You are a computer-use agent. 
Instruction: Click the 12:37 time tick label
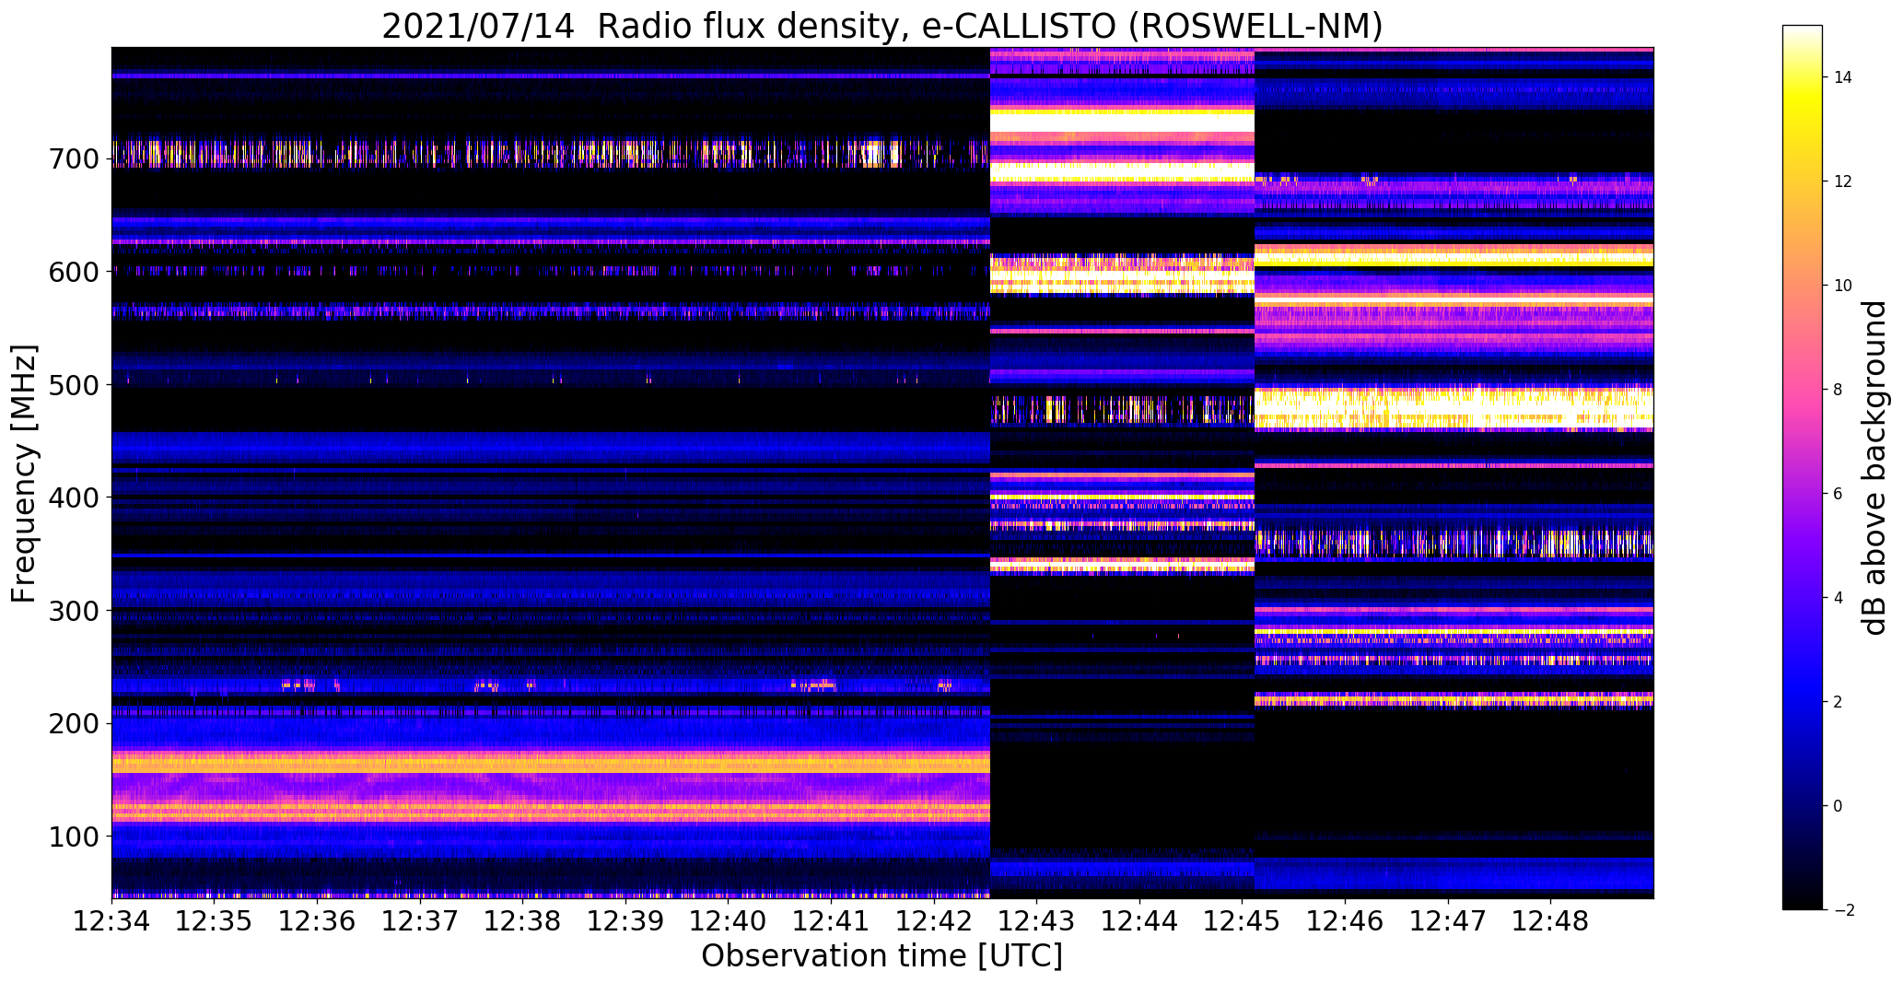click(x=420, y=921)
